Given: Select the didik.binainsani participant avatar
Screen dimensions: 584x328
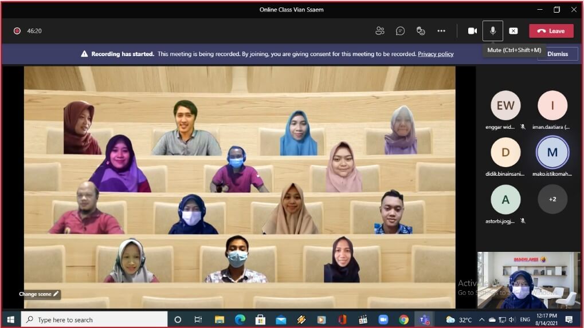Looking at the screenshot, I should pyautogui.click(x=505, y=152).
